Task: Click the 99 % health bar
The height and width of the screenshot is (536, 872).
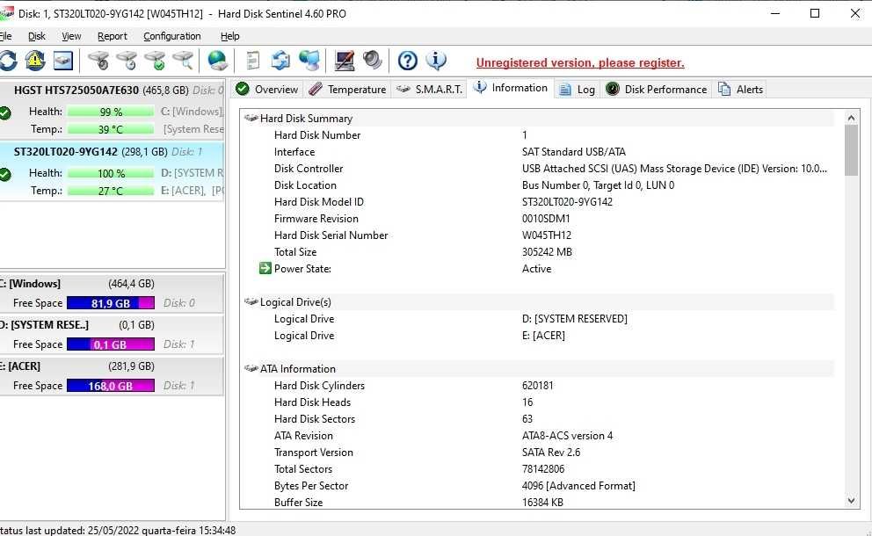Action: click(111, 112)
